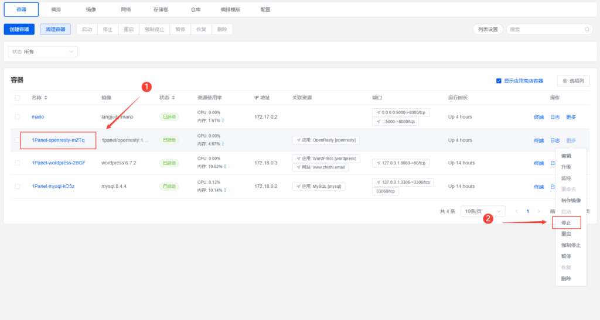Sort containers using the 状态 sort arrows
The image size is (600, 320).
tap(173, 98)
